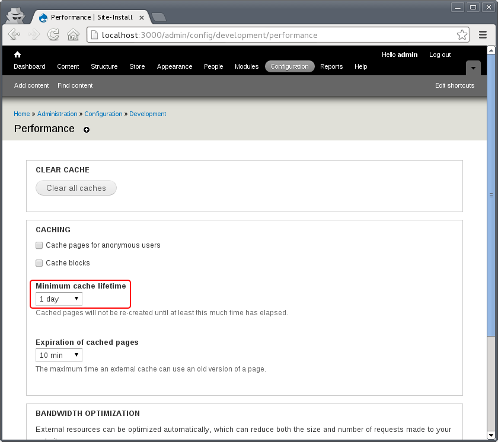Image resolution: width=498 pixels, height=442 pixels.
Task: Click the Performance page heading
Action: tap(44, 129)
